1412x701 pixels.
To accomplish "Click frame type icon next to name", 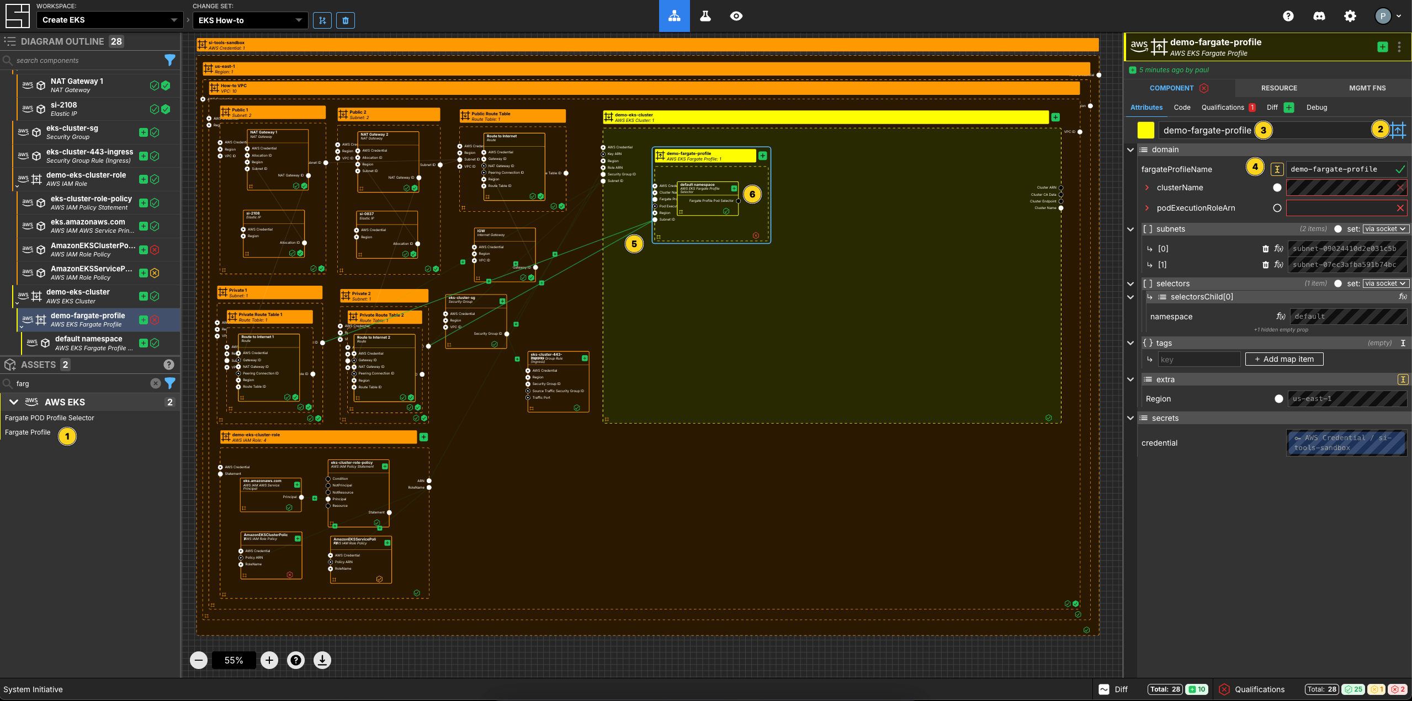I will pyautogui.click(x=1398, y=130).
